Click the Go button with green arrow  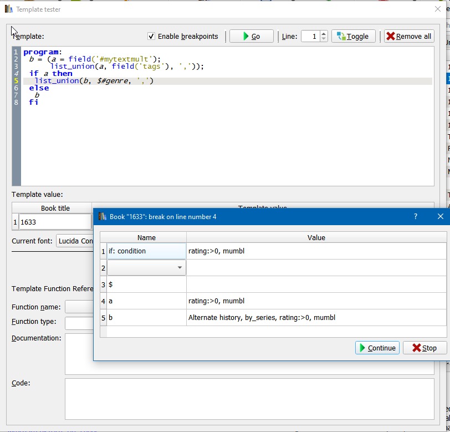click(x=251, y=37)
